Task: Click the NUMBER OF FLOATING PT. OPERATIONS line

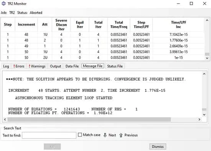Action: tap(60, 113)
